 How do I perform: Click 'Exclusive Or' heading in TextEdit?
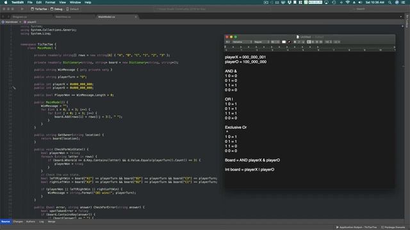pos(236,127)
